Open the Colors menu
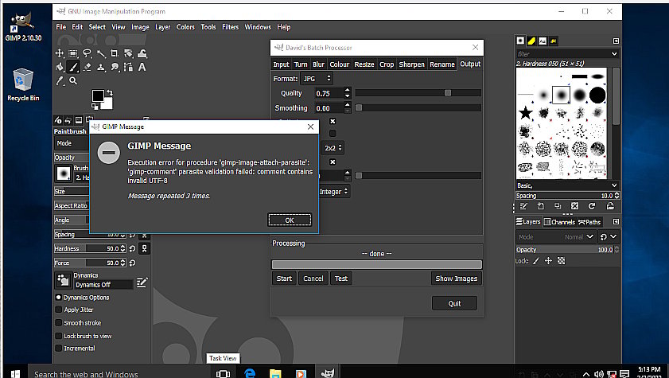The image size is (669, 378). [185, 27]
